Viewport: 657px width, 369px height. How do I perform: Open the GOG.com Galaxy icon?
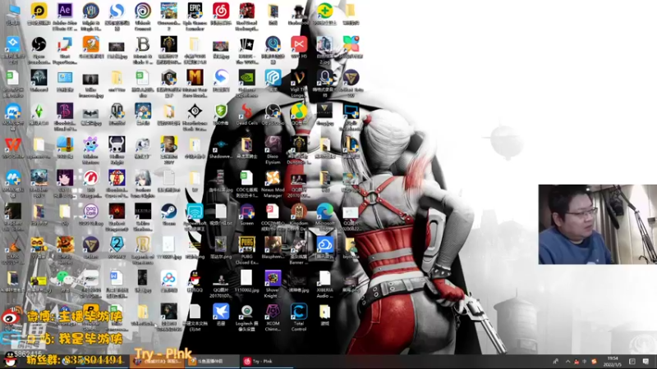pos(90,212)
